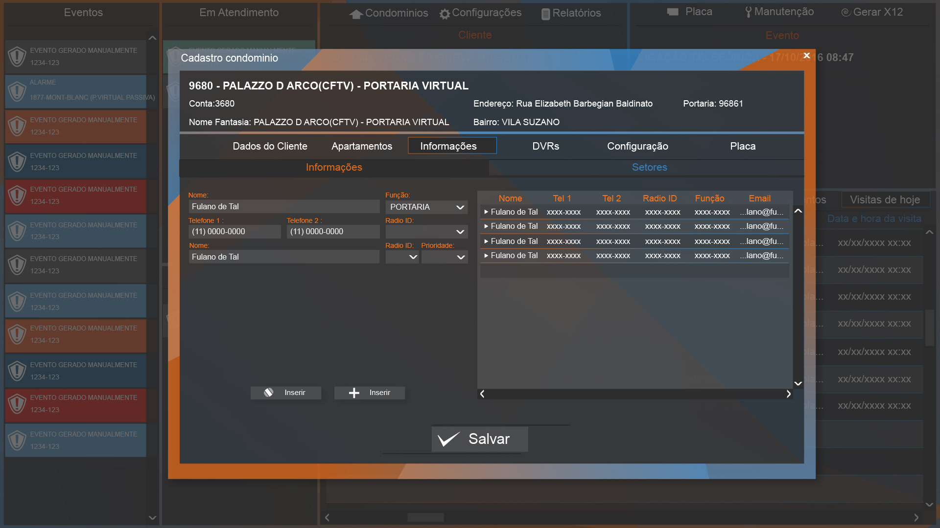Sort table by Radio ID column header

tap(659, 198)
